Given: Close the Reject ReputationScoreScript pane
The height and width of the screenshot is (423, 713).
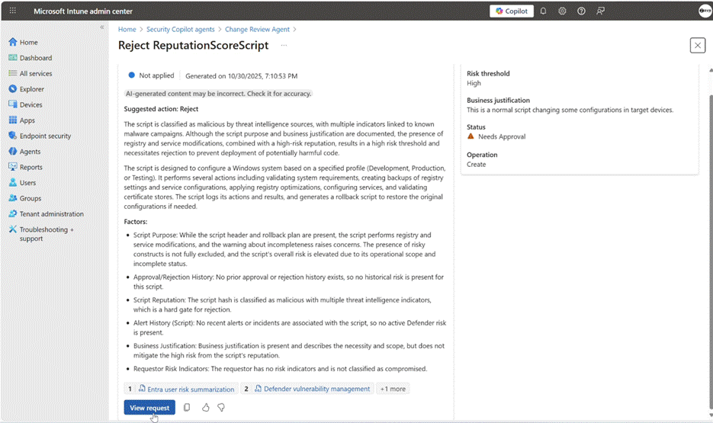Looking at the screenshot, I should coord(697,46).
